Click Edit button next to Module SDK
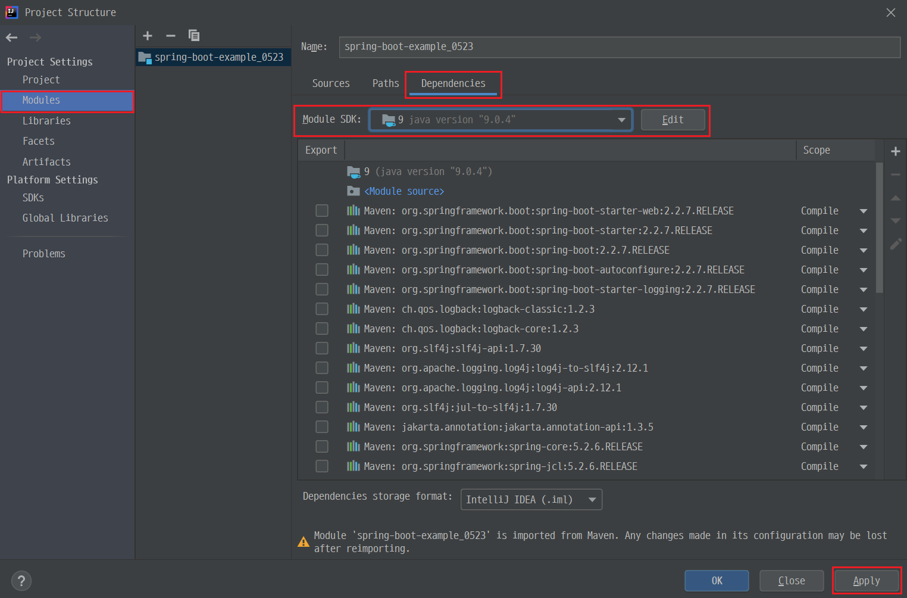This screenshot has width=907, height=598. 673,120
